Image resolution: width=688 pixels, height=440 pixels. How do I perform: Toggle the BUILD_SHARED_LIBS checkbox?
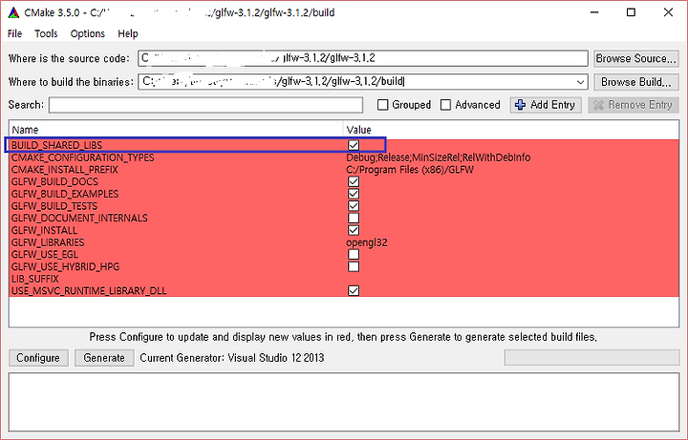[354, 145]
